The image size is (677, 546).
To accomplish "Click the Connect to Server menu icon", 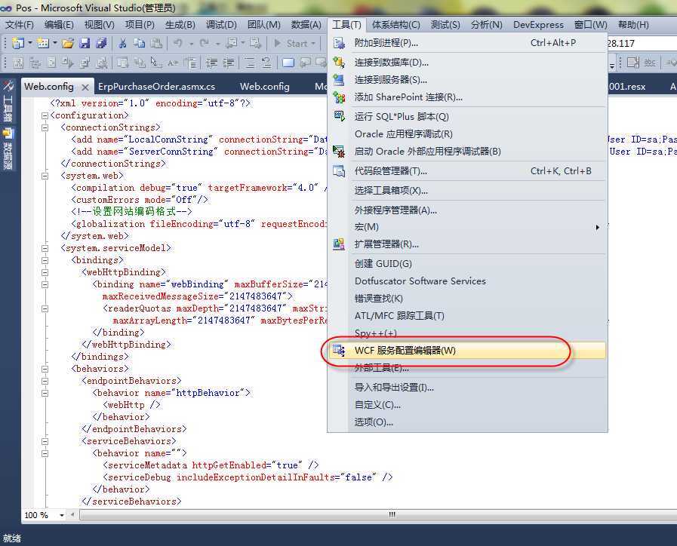I will (339, 80).
